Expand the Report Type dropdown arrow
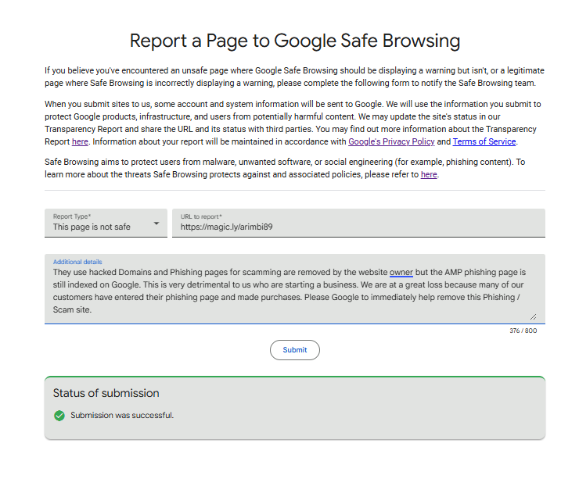This screenshot has height=479, width=579. click(x=156, y=223)
